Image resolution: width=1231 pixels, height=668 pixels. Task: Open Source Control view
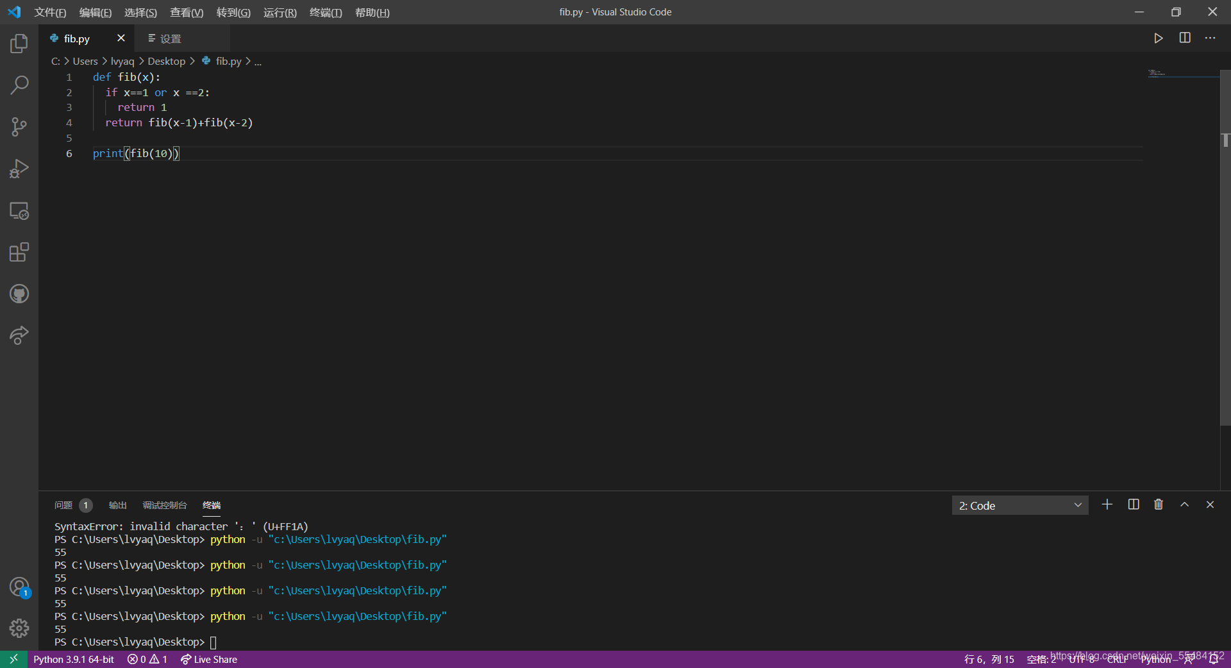click(19, 126)
